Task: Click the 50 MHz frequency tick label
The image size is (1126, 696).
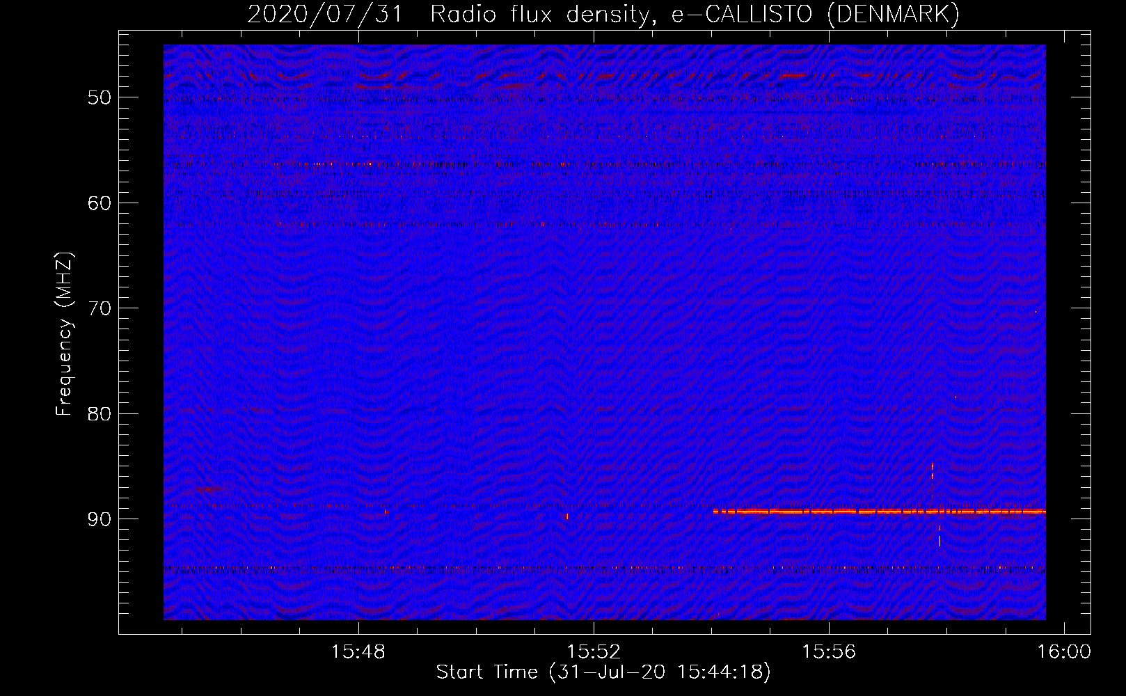Action: (100, 97)
